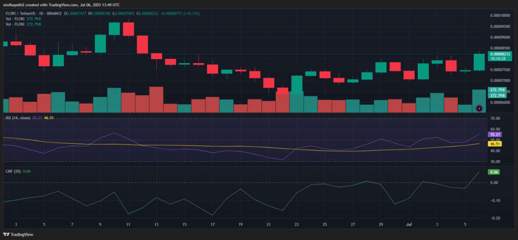Click the upper 272.79 B volume tag
518x240 pixels.
497,90
